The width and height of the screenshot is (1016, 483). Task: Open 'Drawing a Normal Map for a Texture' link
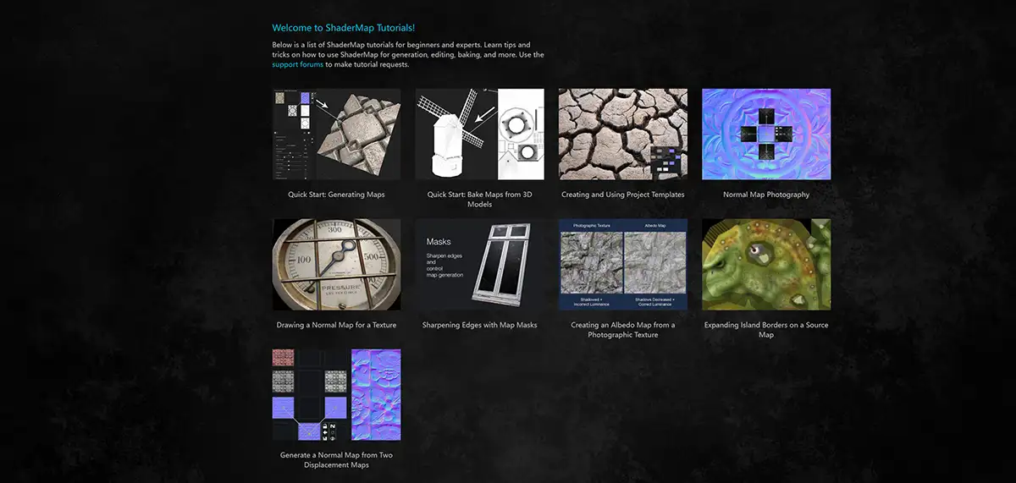point(336,325)
